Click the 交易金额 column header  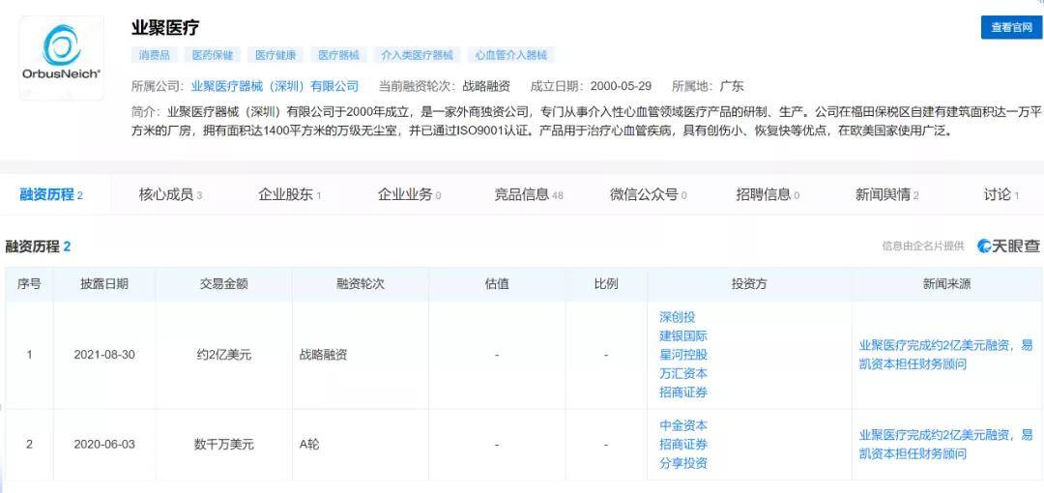coord(223,284)
